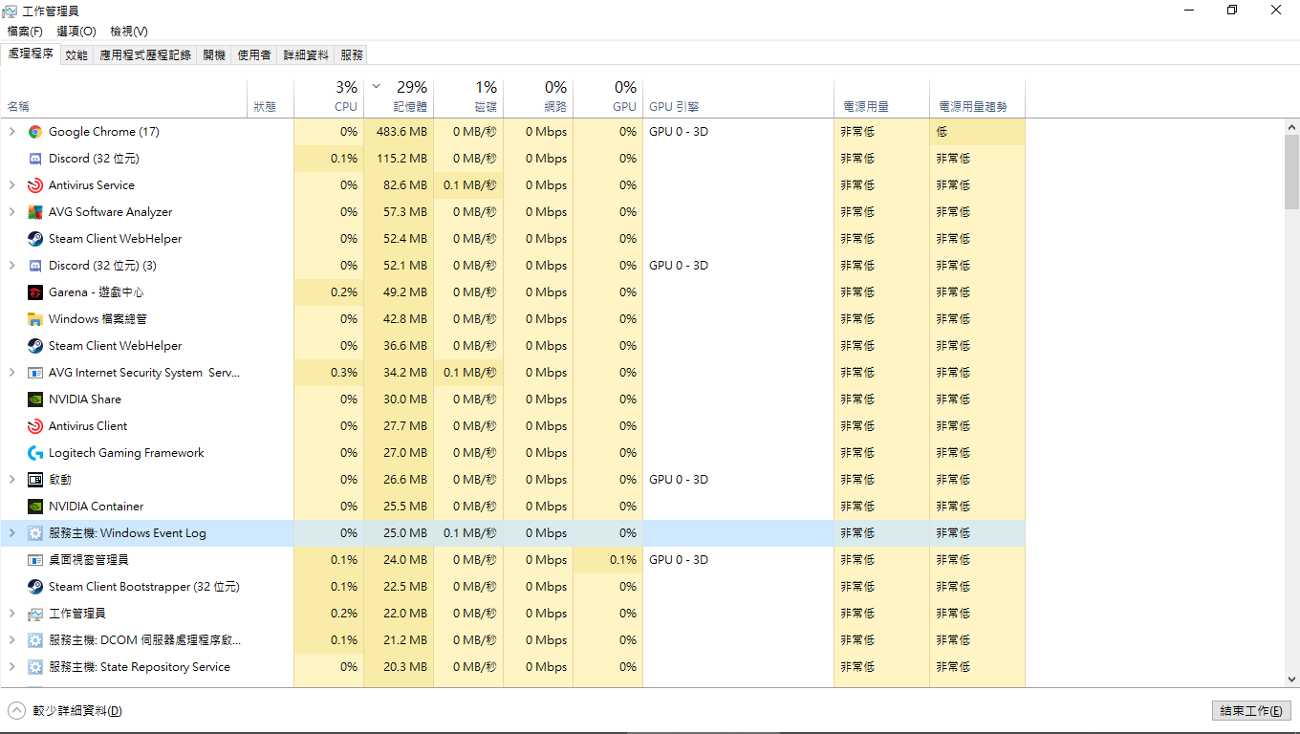Image resolution: width=1300 pixels, height=734 pixels.
Task: Sort by the 記憶體 column header
Action: click(x=399, y=97)
